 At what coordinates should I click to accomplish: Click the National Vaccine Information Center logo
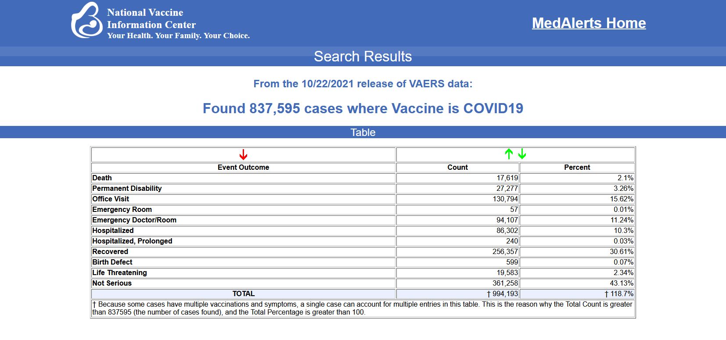coord(86,21)
